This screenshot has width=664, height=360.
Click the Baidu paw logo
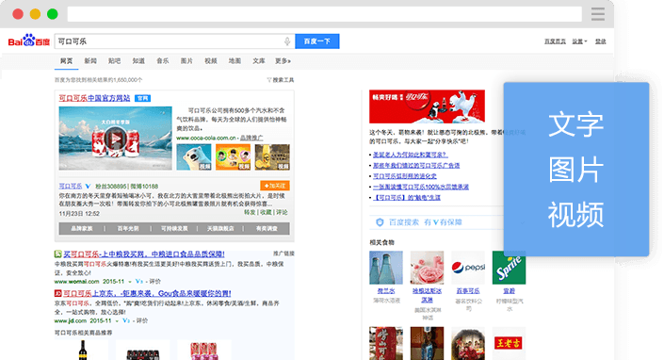click(x=29, y=41)
